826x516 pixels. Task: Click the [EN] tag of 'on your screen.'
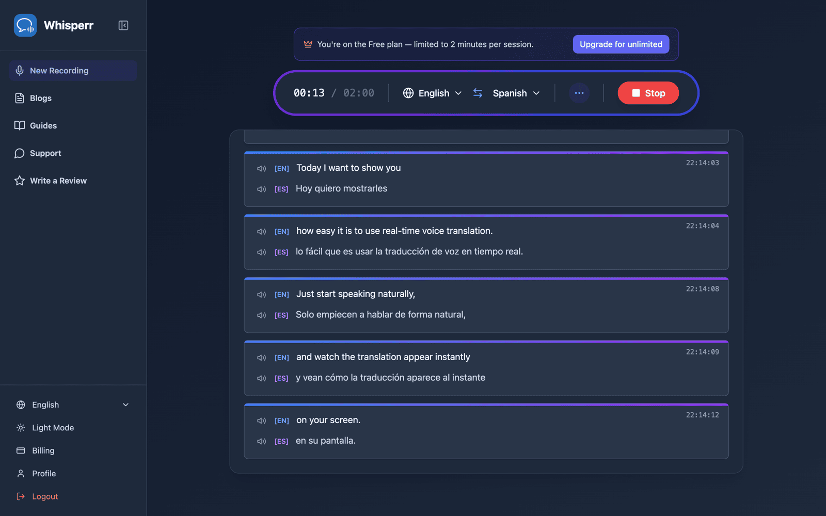(282, 421)
